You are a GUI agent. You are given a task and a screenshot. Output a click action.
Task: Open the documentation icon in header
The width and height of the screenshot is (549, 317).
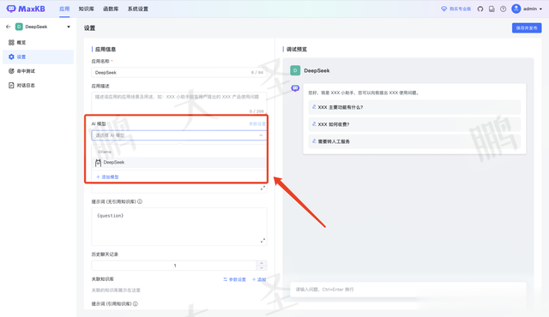[x=492, y=9]
